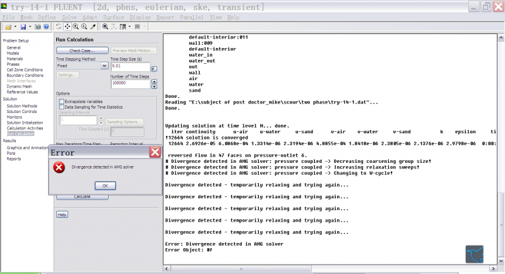The image size is (505, 274).
Task: Open the Display menu
Action: click(140, 18)
